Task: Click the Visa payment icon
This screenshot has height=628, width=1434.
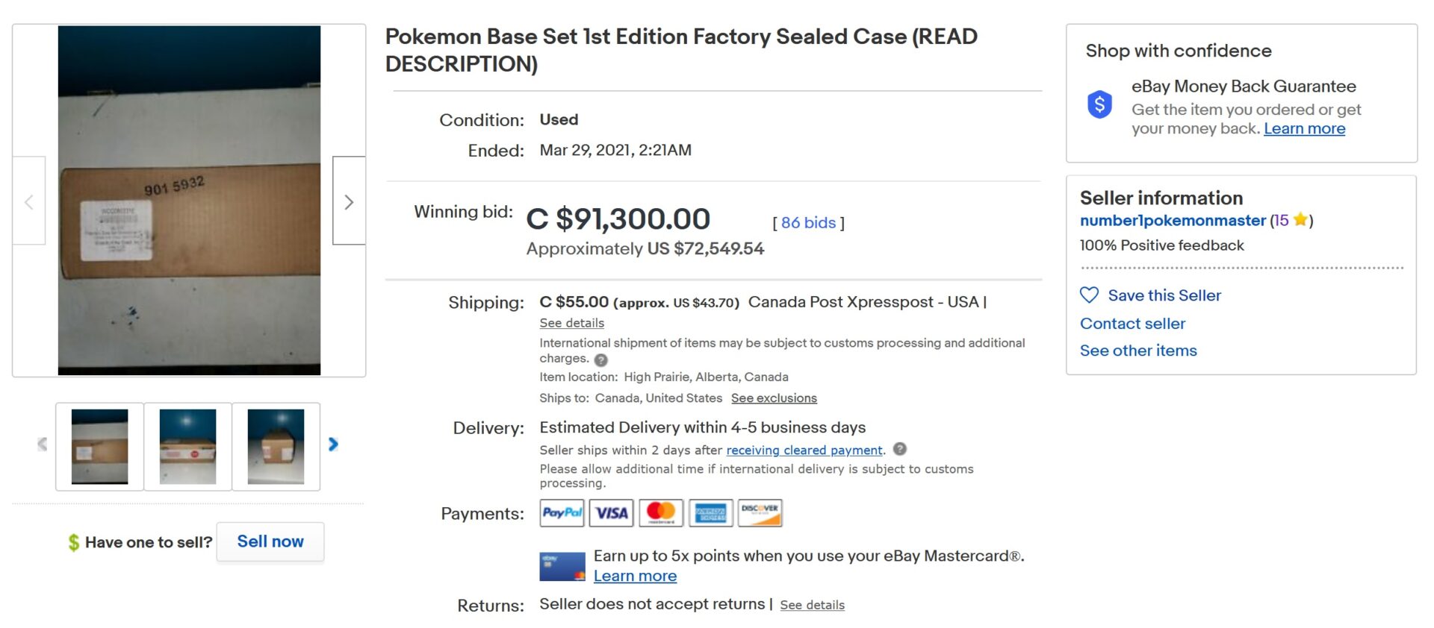Action: pos(611,512)
